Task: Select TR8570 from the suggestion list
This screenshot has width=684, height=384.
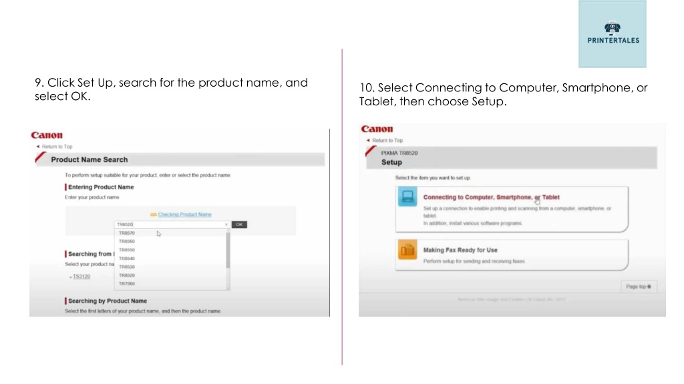Action: (127, 233)
